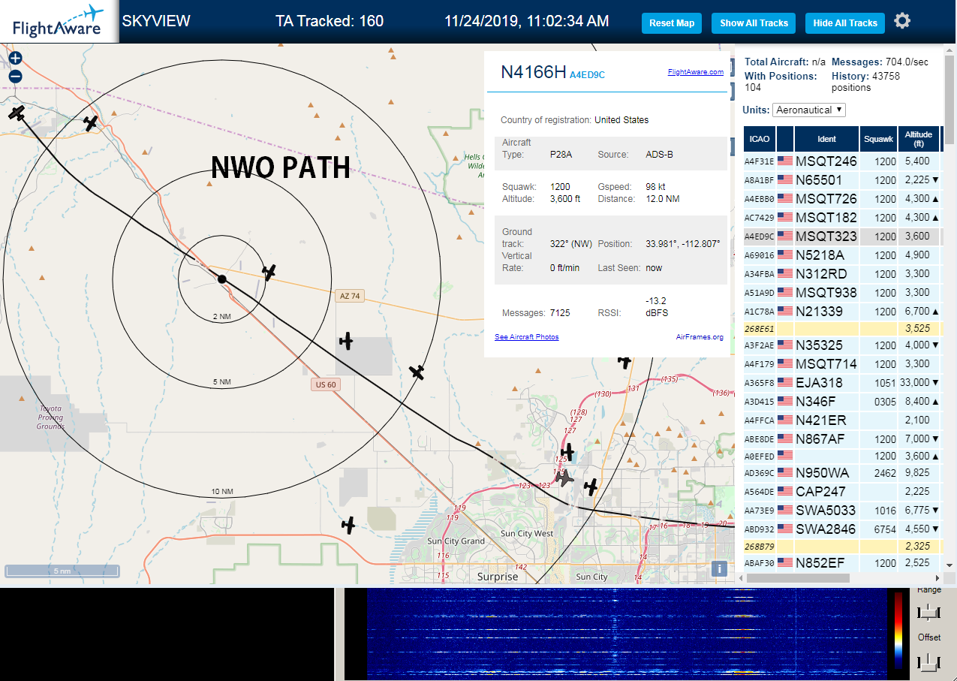
Task: Adjust the Range slider of waterfall
Action: click(x=929, y=612)
